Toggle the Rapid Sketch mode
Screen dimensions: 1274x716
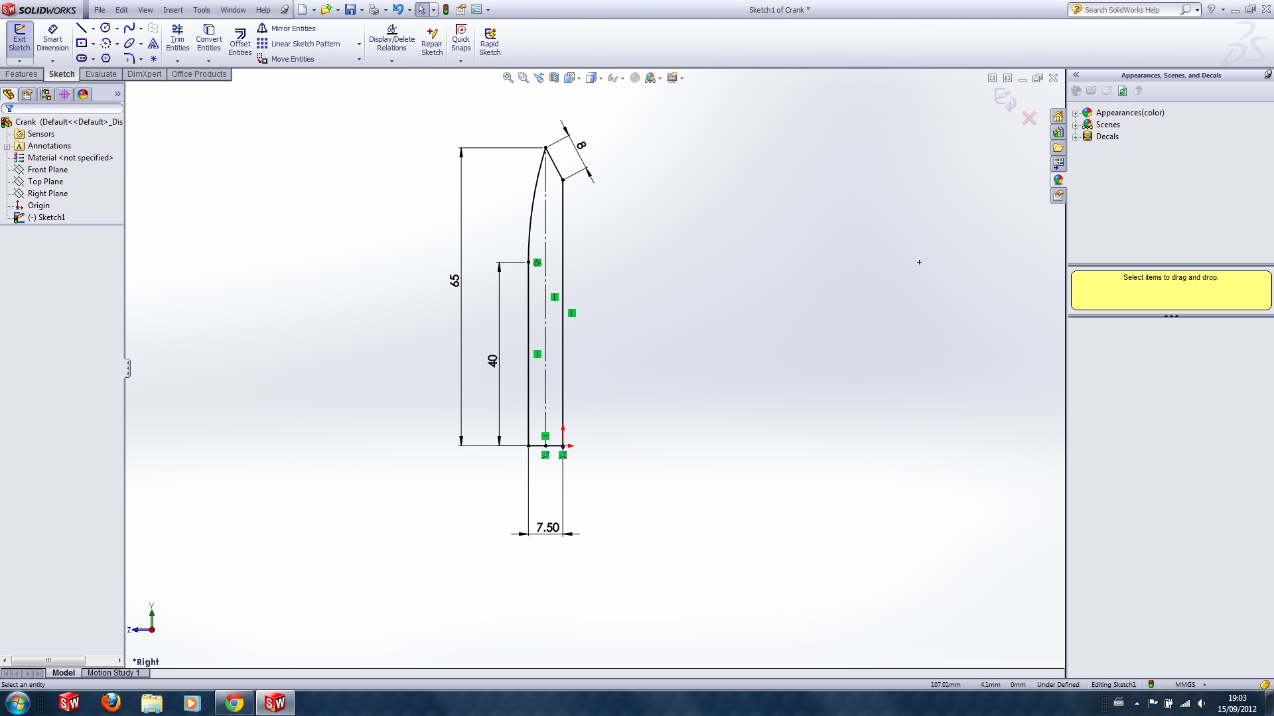point(490,42)
